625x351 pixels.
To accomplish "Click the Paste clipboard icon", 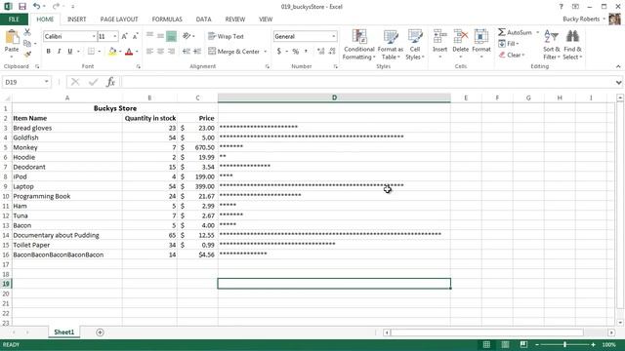I will (12, 37).
